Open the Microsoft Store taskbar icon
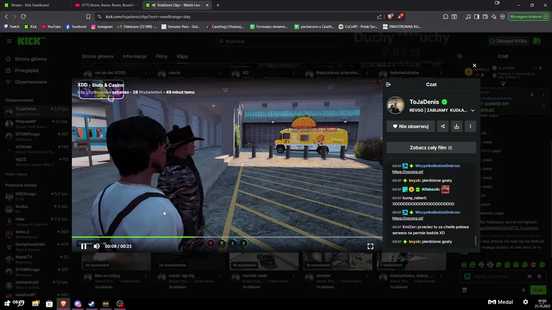This screenshot has width=552, height=310. pyautogui.click(x=49, y=304)
